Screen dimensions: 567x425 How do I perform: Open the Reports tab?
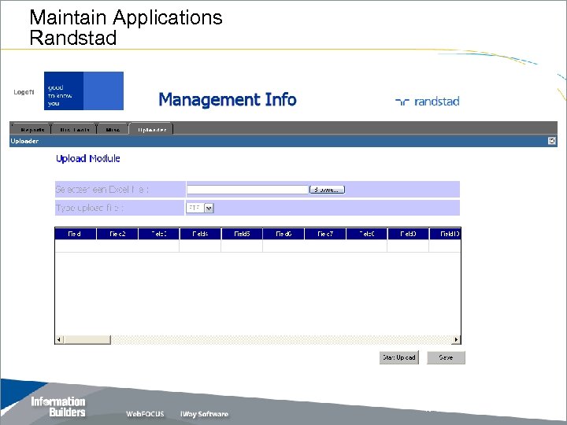click(x=32, y=129)
